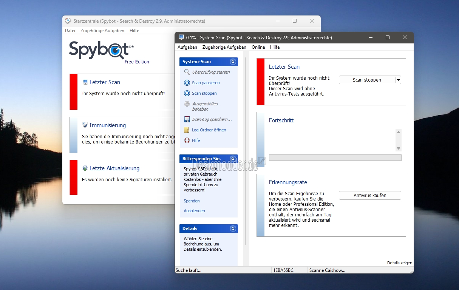Click the gear icon beside Ausgewähltes beheben
The image size is (459, 290).
click(x=187, y=104)
